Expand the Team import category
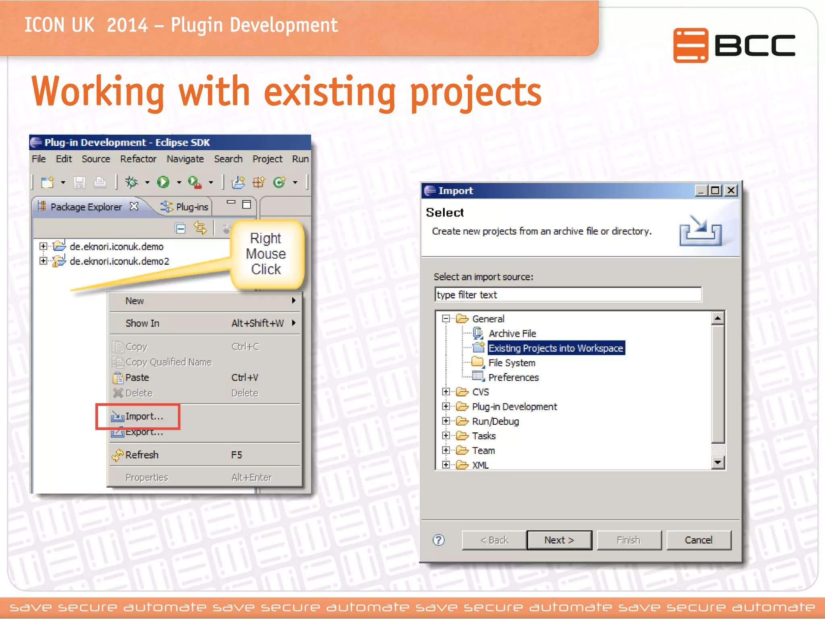The width and height of the screenshot is (825, 619). (446, 450)
